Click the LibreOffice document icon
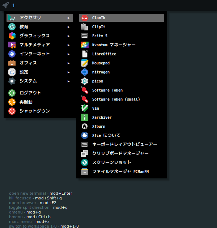Viewport: 217px width, 228px height. click(x=84, y=54)
